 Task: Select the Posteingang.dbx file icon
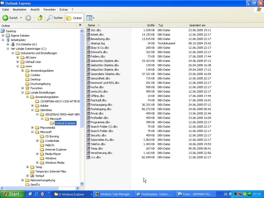tap(88, 109)
